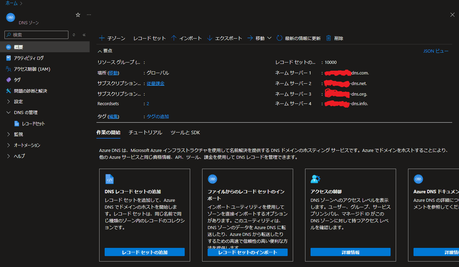Open the more options ellipsis menu

click(x=89, y=15)
